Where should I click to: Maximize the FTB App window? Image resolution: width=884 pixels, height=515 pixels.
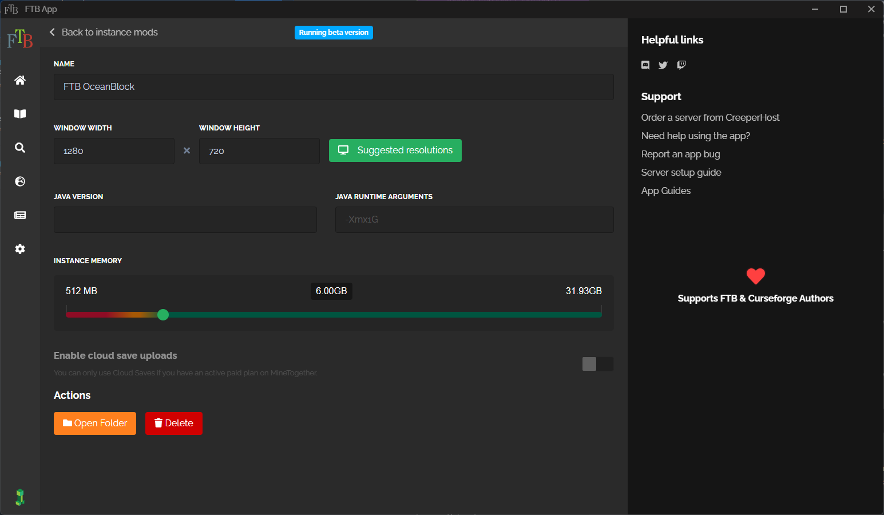point(843,9)
